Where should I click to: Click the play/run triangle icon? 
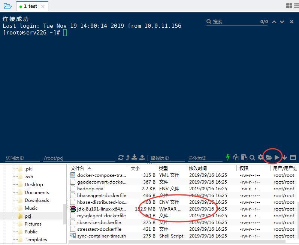pos(277,157)
